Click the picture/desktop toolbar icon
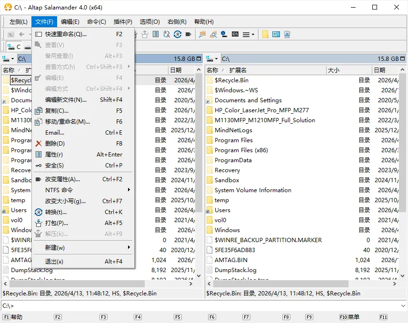This screenshot has width=408, height=323. 276,34
